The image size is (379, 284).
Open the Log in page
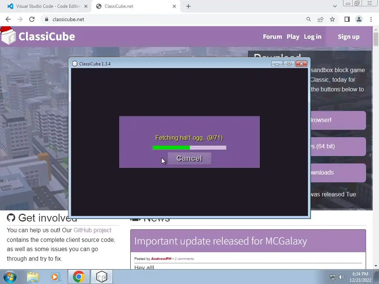pyautogui.click(x=312, y=37)
